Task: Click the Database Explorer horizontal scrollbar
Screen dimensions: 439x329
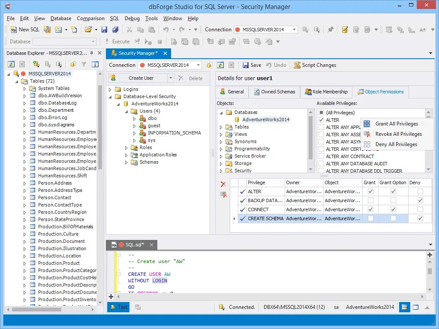Action: pyautogui.click(x=36, y=309)
